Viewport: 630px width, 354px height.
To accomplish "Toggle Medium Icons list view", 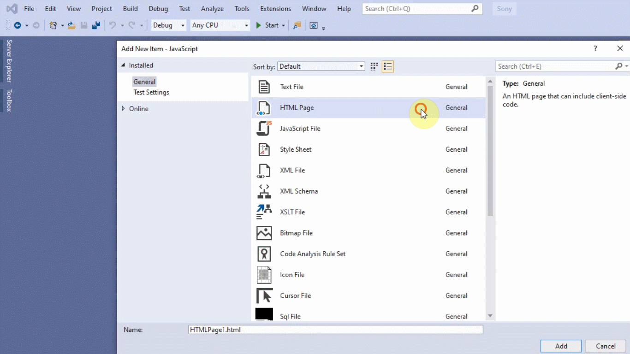I will point(388,66).
